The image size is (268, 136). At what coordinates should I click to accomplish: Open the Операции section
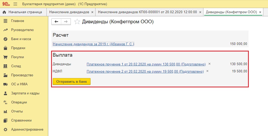pyautogui.click(x=19, y=102)
